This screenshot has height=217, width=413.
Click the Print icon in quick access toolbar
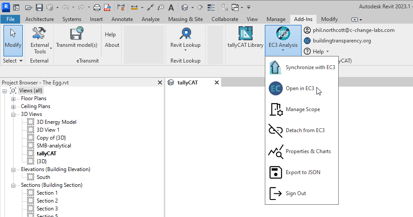97,7
